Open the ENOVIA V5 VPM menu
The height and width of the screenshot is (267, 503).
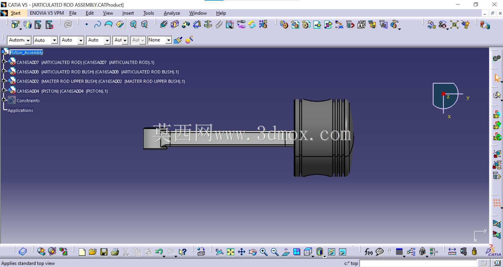tap(47, 13)
